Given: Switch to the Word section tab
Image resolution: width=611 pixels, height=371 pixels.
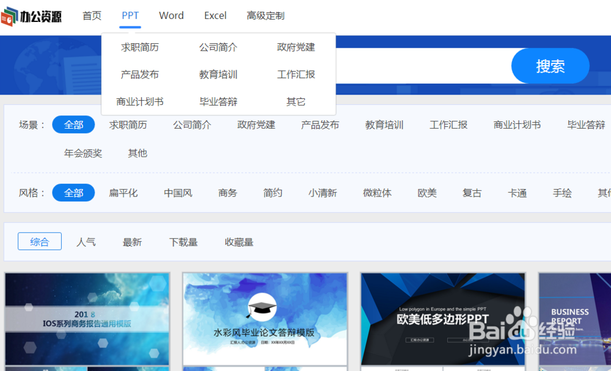Looking at the screenshot, I should [x=171, y=16].
